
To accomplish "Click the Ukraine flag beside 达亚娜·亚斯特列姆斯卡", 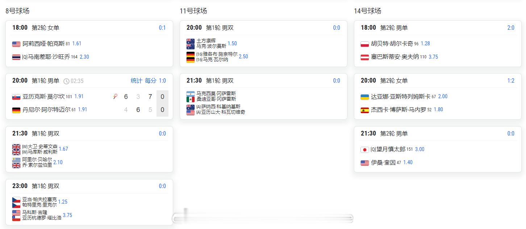I will pos(365,97).
